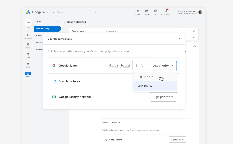This screenshot has height=144, width=233.
Task: Collapse the Search campaigns panel
Action: 179,39
